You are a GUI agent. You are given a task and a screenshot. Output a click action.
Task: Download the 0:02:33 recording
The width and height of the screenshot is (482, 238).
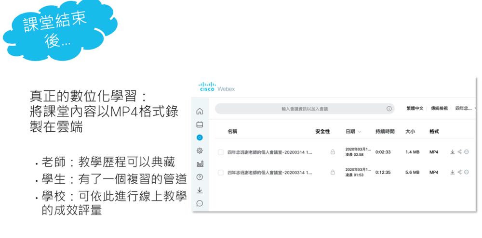pyautogui.click(x=453, y=152)
